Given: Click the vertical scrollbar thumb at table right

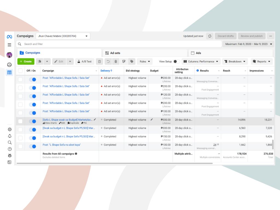Looking at the screenshot, I should [x=273, y=144].
